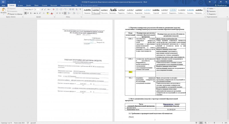229x124 pixels.
Task: Toggle superscript formatting
Action: click(40, 13)
